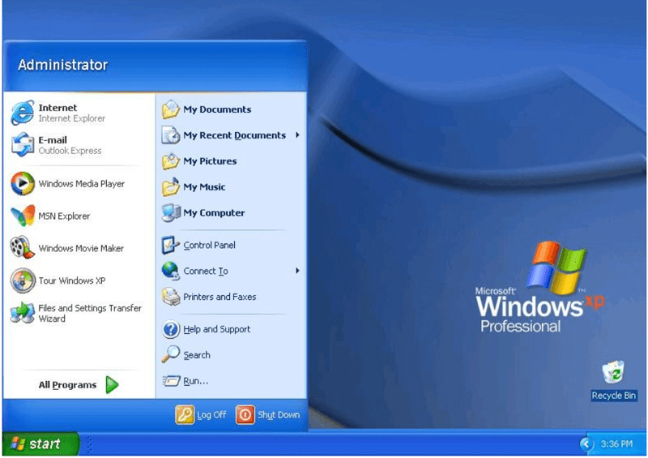Click the Windows Movie Maker label
The width and height of the screenshot is (648, 458).
click(x=81, y=248)
